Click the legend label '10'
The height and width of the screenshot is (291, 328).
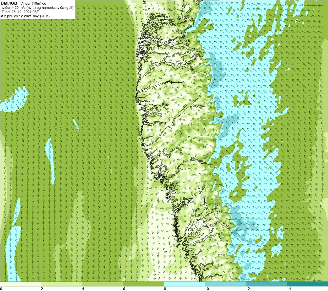[207, 289]
